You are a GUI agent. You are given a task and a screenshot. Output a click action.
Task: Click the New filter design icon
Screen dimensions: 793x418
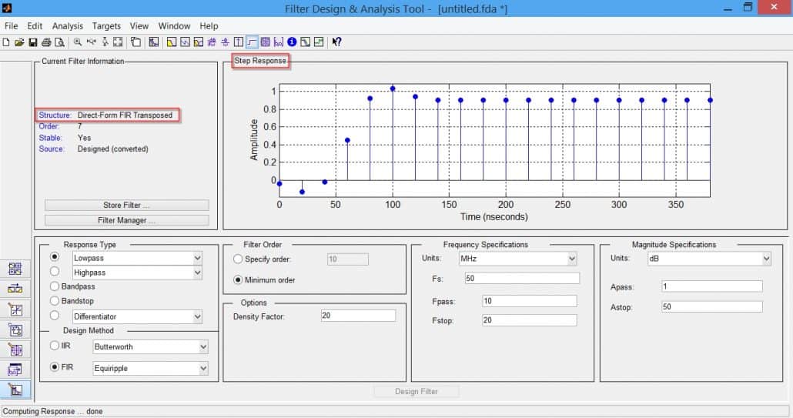pos(6,42)
